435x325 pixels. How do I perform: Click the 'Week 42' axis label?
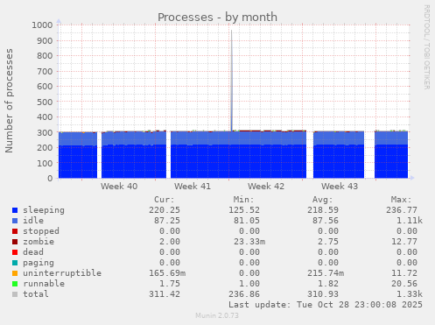click(x=266, y=187)
